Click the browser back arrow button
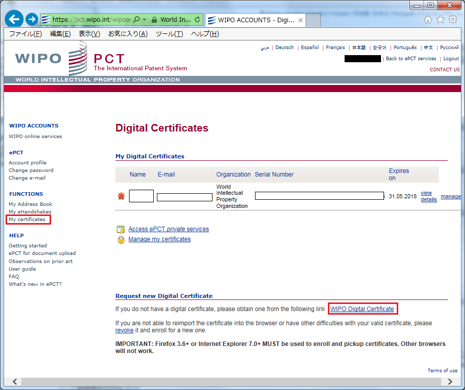 pos(14,19)
